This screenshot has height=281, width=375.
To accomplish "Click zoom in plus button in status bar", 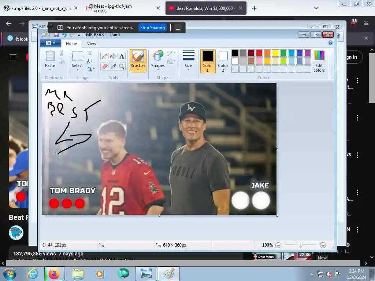I will pos(323,245).
